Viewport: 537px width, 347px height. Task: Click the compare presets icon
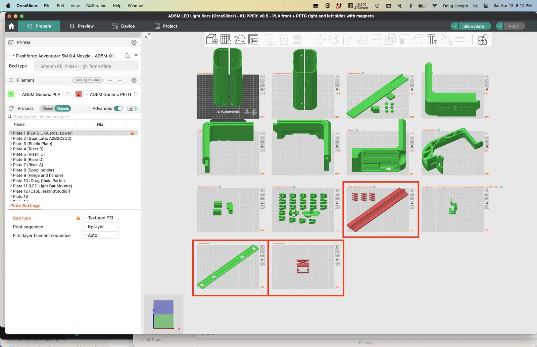(136, 108)
